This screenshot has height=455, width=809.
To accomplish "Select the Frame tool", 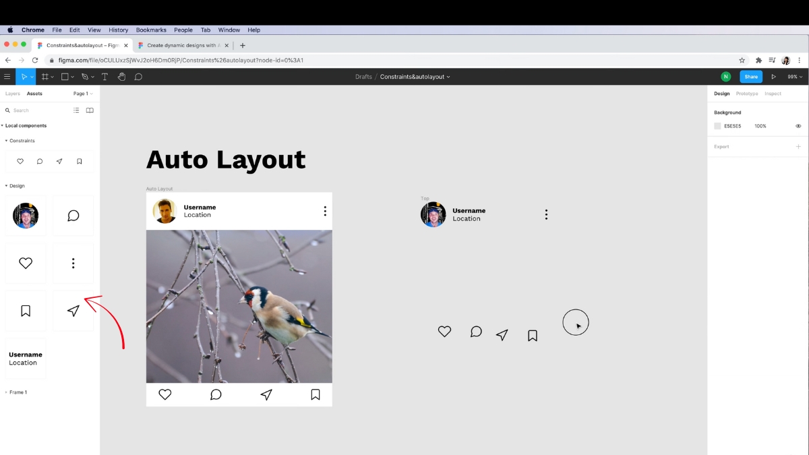I will click(45, 77).
